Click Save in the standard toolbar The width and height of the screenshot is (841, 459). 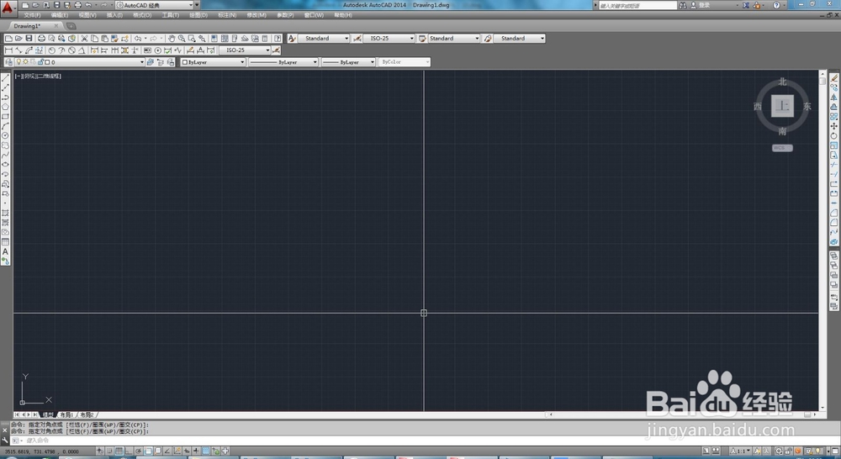[x=29, y=39]
